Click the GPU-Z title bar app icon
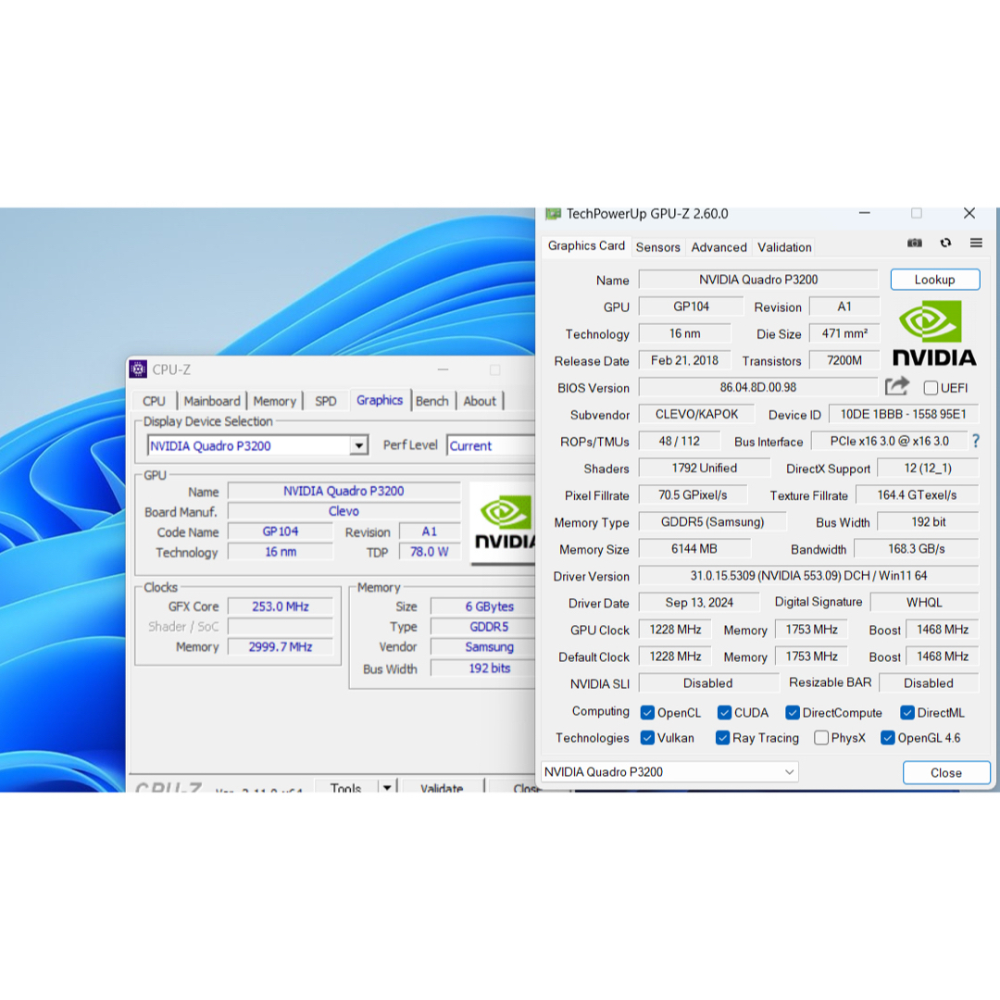 553,214
